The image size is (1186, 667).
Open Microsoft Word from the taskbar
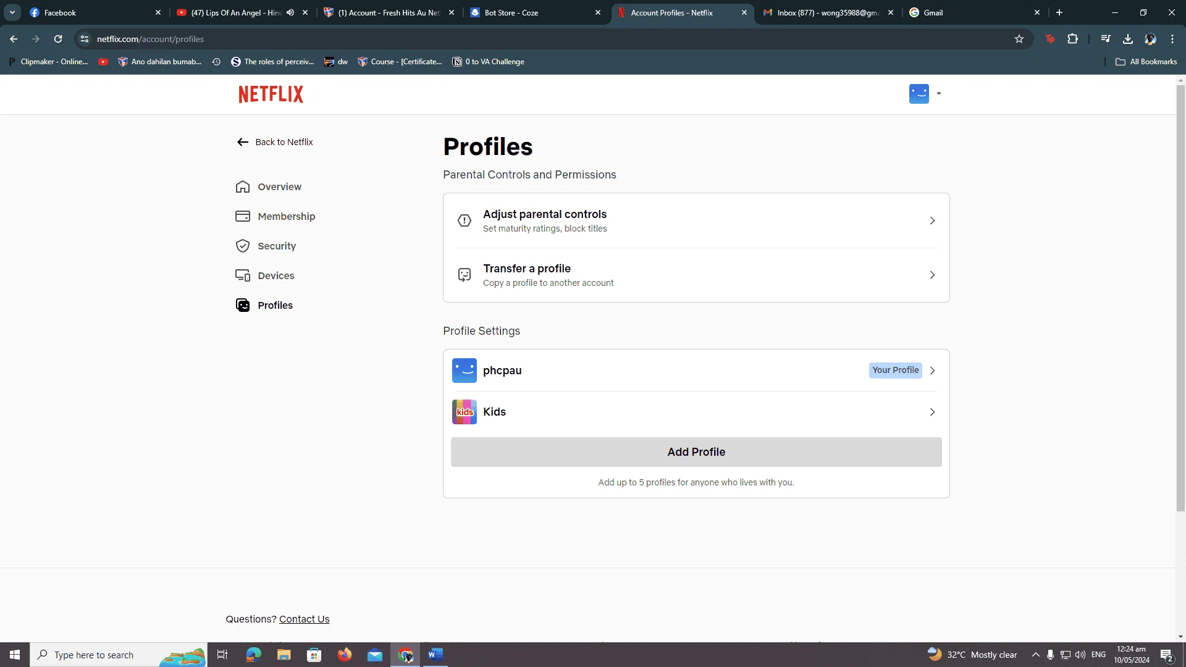pos(435,655)
